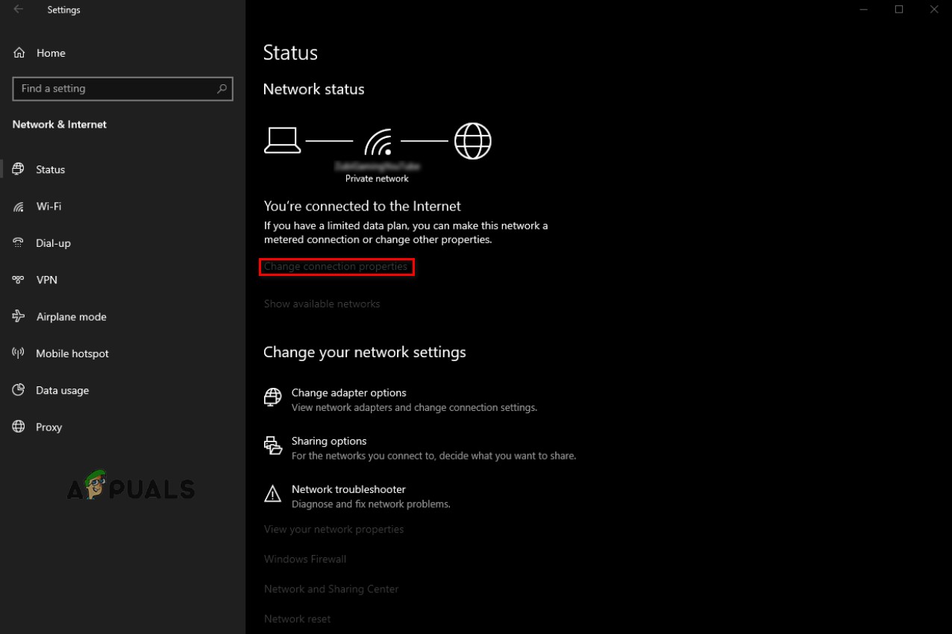
Task: Click the Network troubleshooter warning triangle icon
Action: (272, 494)
